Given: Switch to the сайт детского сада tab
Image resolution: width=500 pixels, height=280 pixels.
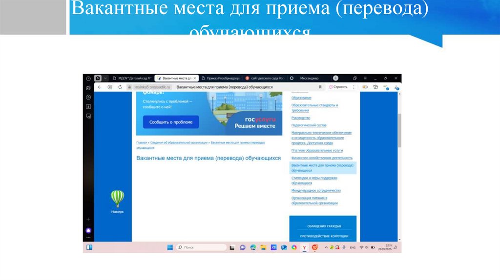Looking at the screenshot, I should (265, 78).
